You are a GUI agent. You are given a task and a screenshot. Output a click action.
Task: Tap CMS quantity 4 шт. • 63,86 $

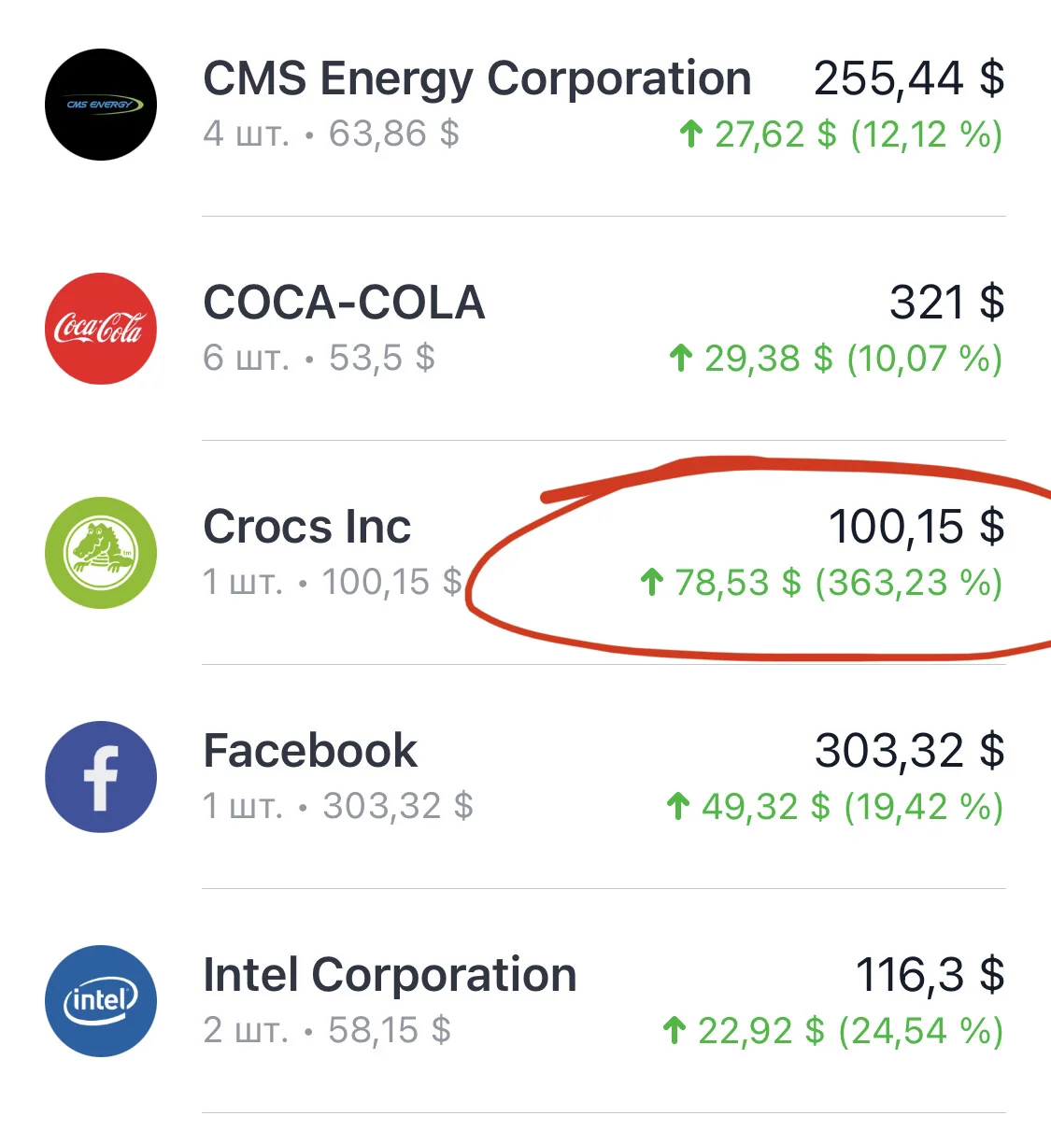point(332,134)
